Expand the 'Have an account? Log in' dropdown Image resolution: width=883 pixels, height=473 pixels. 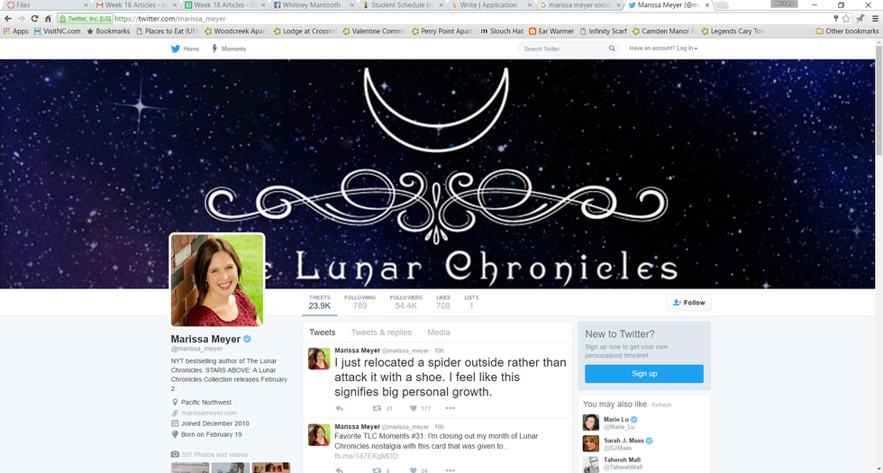(663, 49)
